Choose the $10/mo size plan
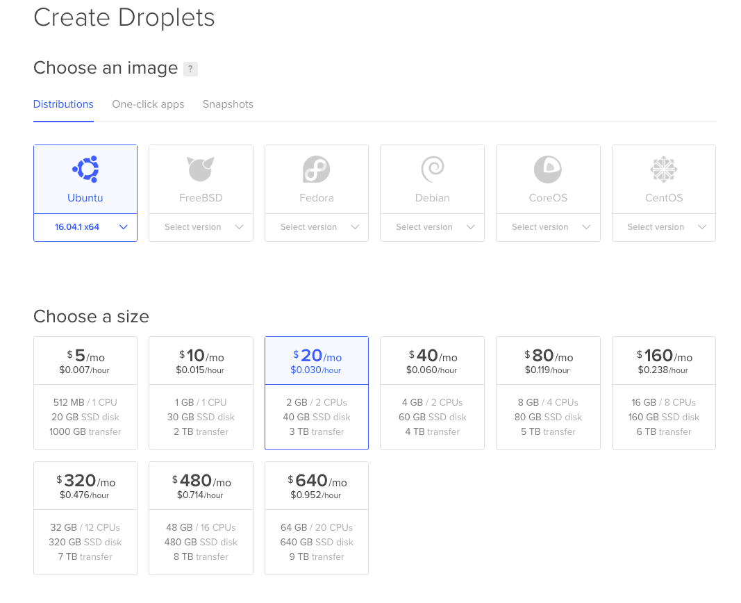741x603 pixels. (x=201, y=393)
